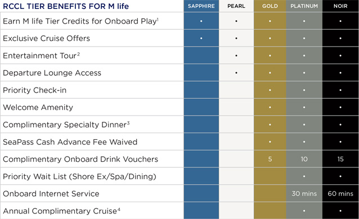Click the Gold drink vouchers value 5
This screenshot has height=219, width=359.
click(x=270, y=159)
